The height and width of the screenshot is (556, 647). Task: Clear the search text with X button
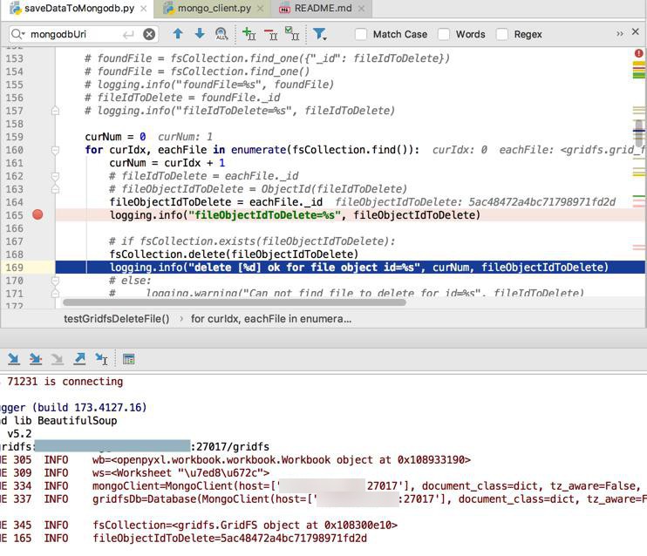pyautogui.click(x=149, y=34)
